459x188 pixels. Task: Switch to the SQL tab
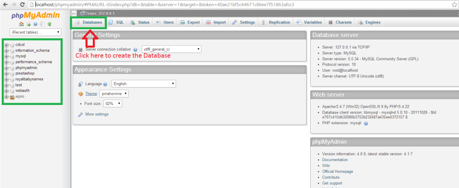pos(116,22)
